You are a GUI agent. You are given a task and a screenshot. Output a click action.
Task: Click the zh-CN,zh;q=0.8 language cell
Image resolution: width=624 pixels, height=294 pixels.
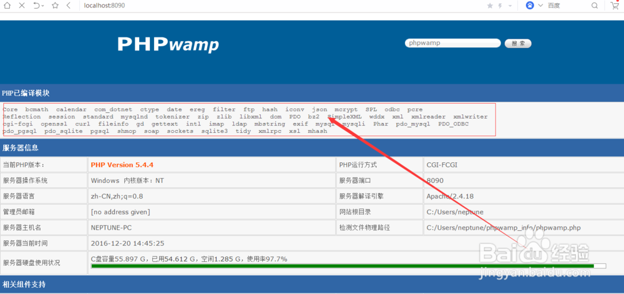tap(212, 196)
